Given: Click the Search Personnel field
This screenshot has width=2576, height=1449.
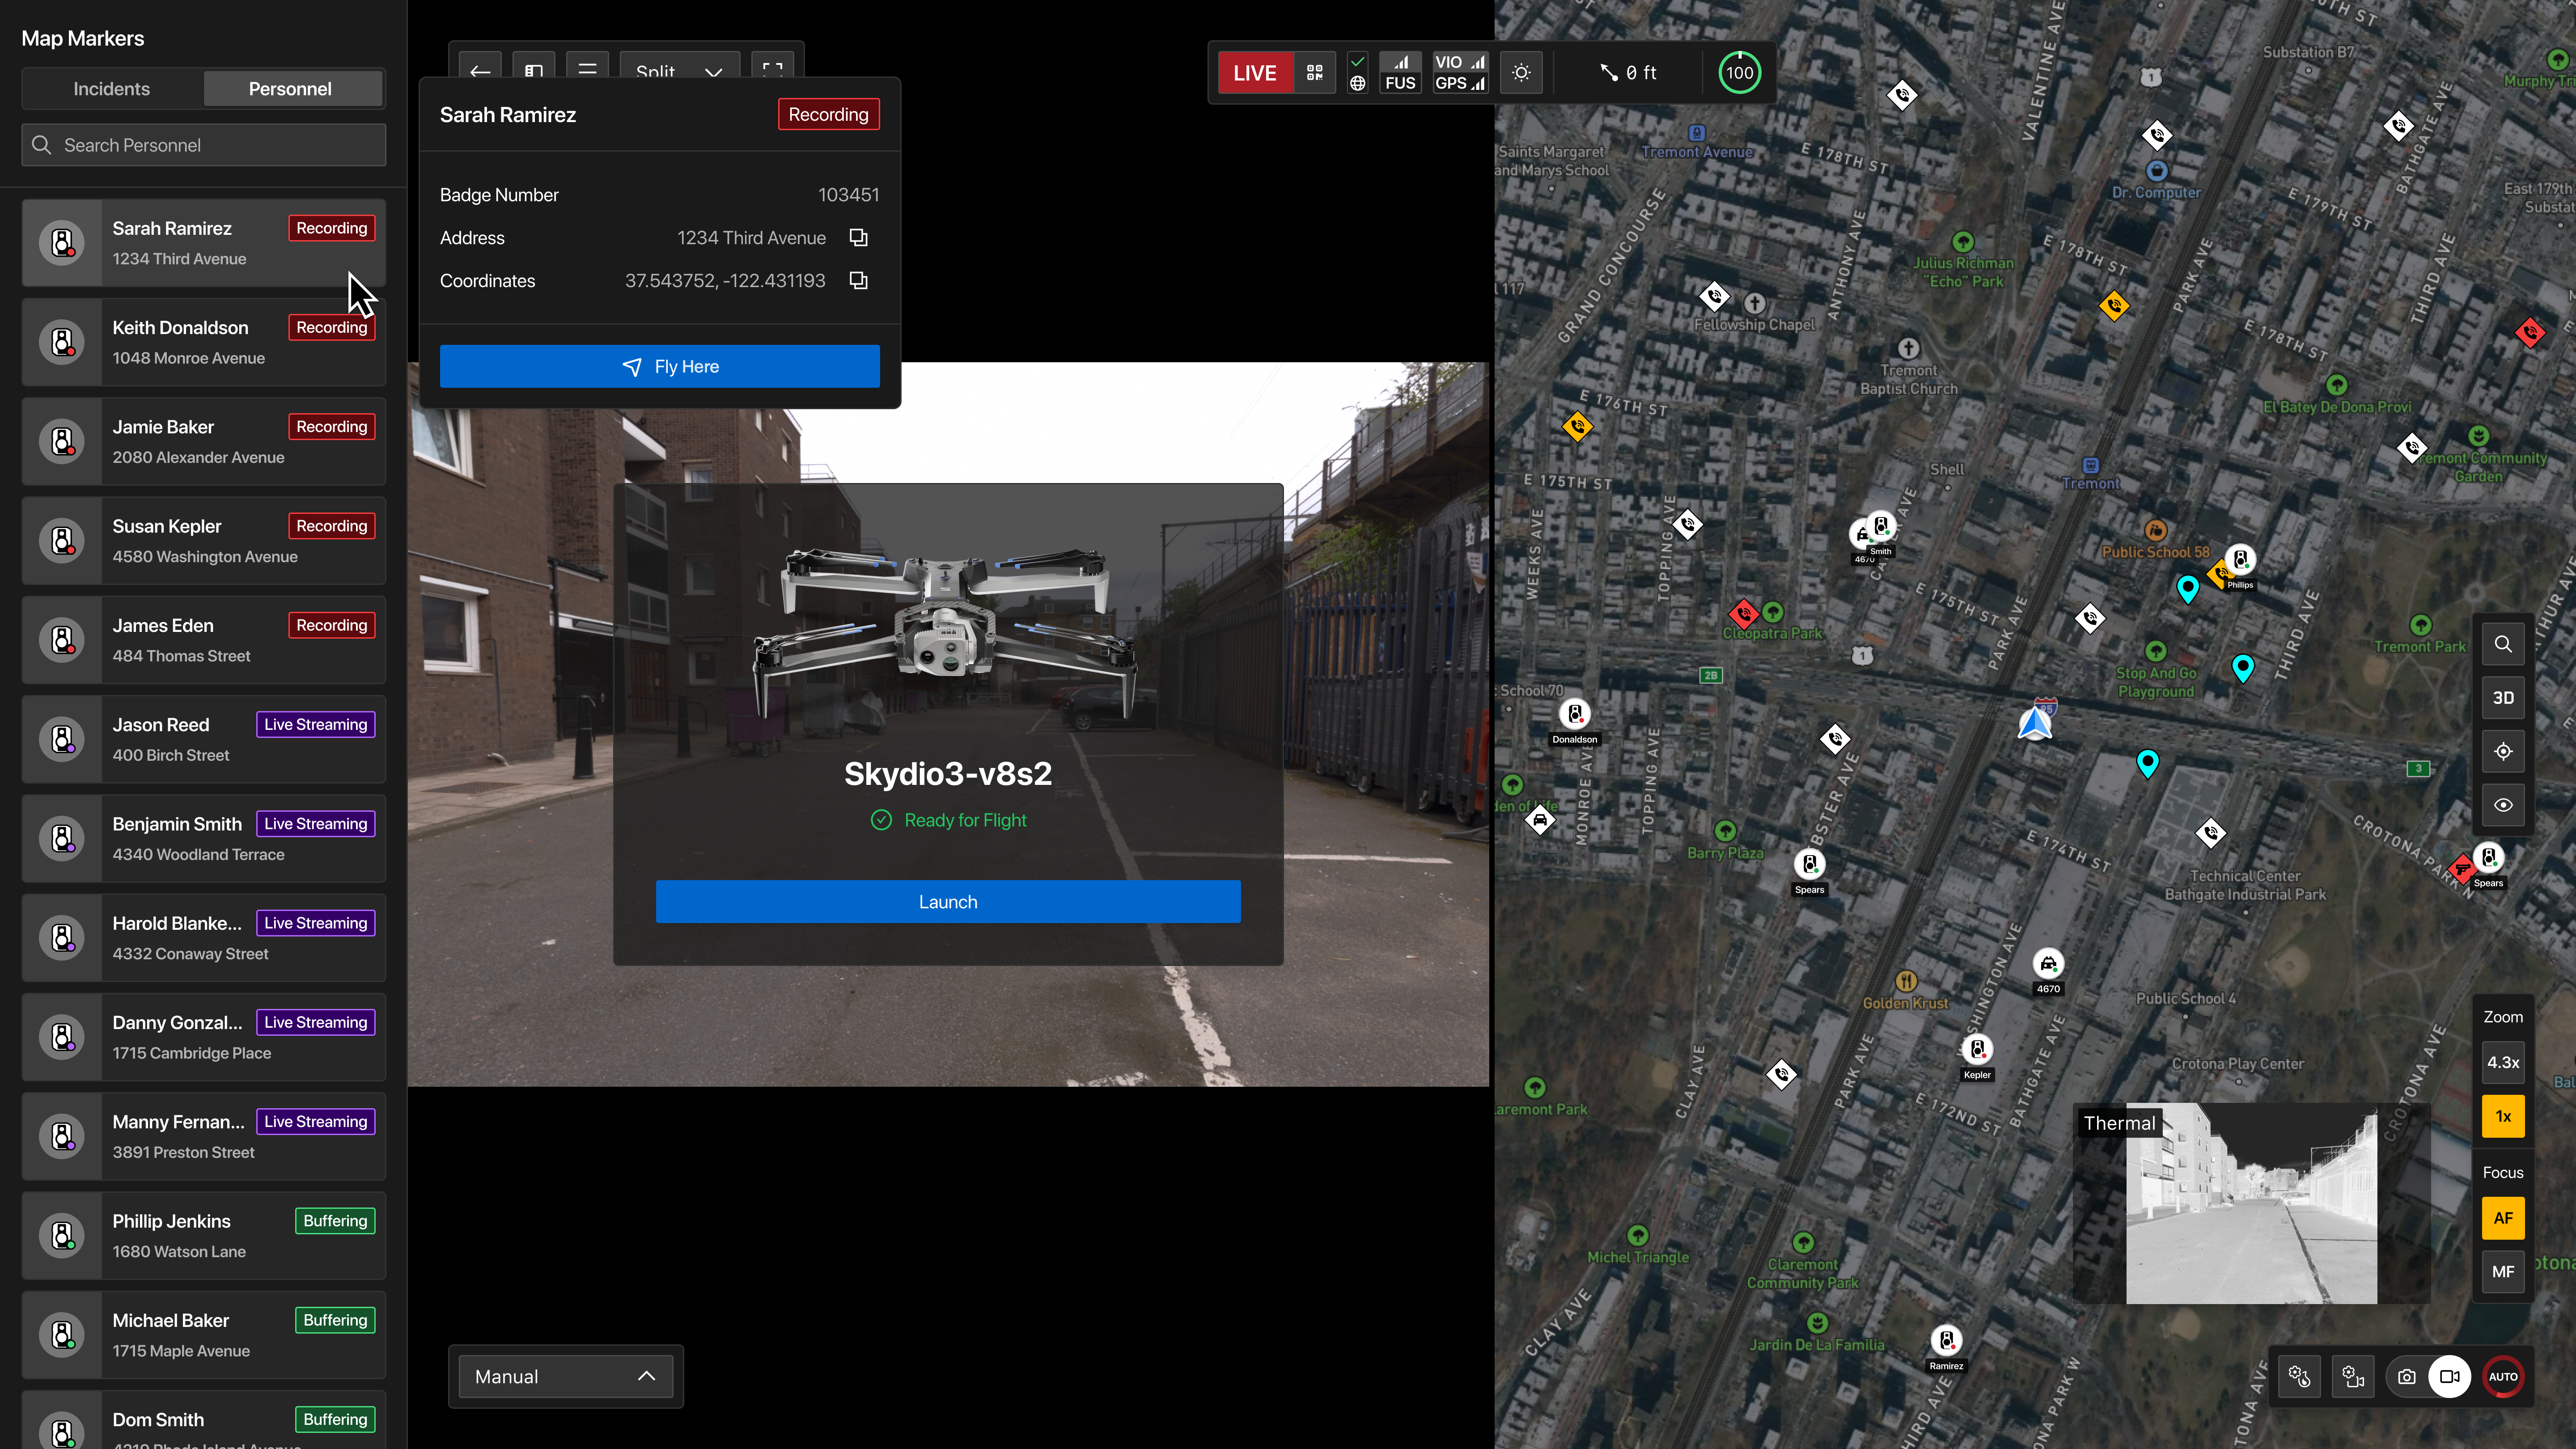Looking at the screenshot, I should pyautogui.click(x=204, y=145).
